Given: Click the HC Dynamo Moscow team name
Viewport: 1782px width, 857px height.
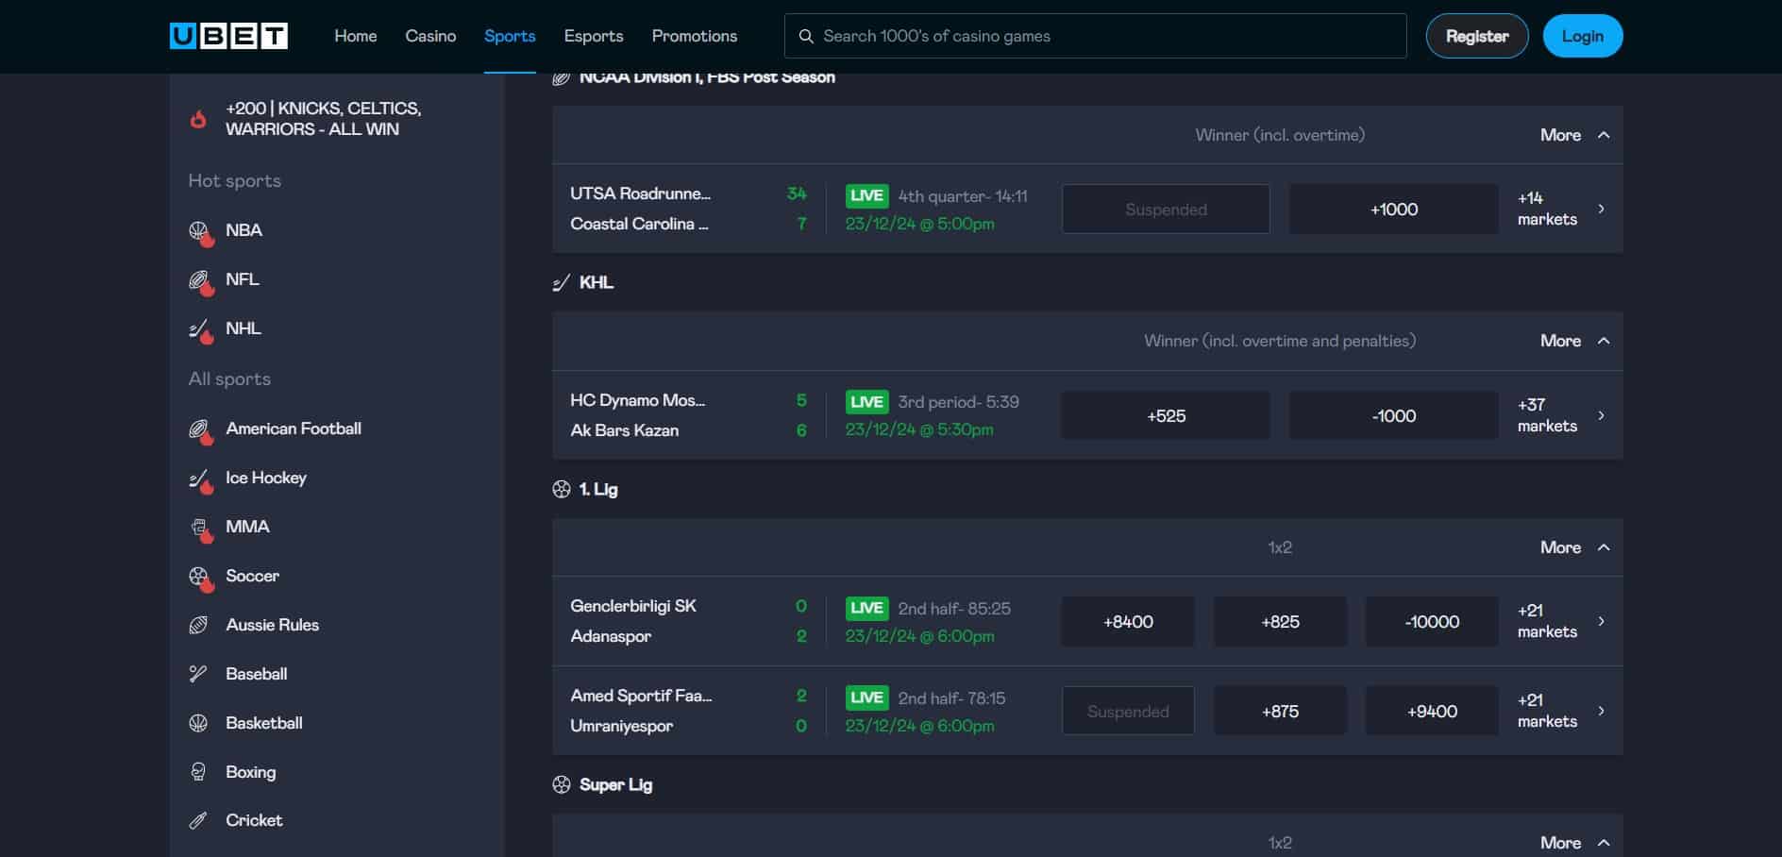Looking at the screenshot, I should [637, 400].
